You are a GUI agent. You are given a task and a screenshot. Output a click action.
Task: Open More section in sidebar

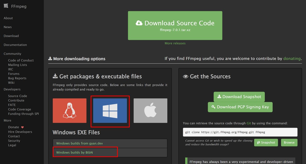point(7,120)
